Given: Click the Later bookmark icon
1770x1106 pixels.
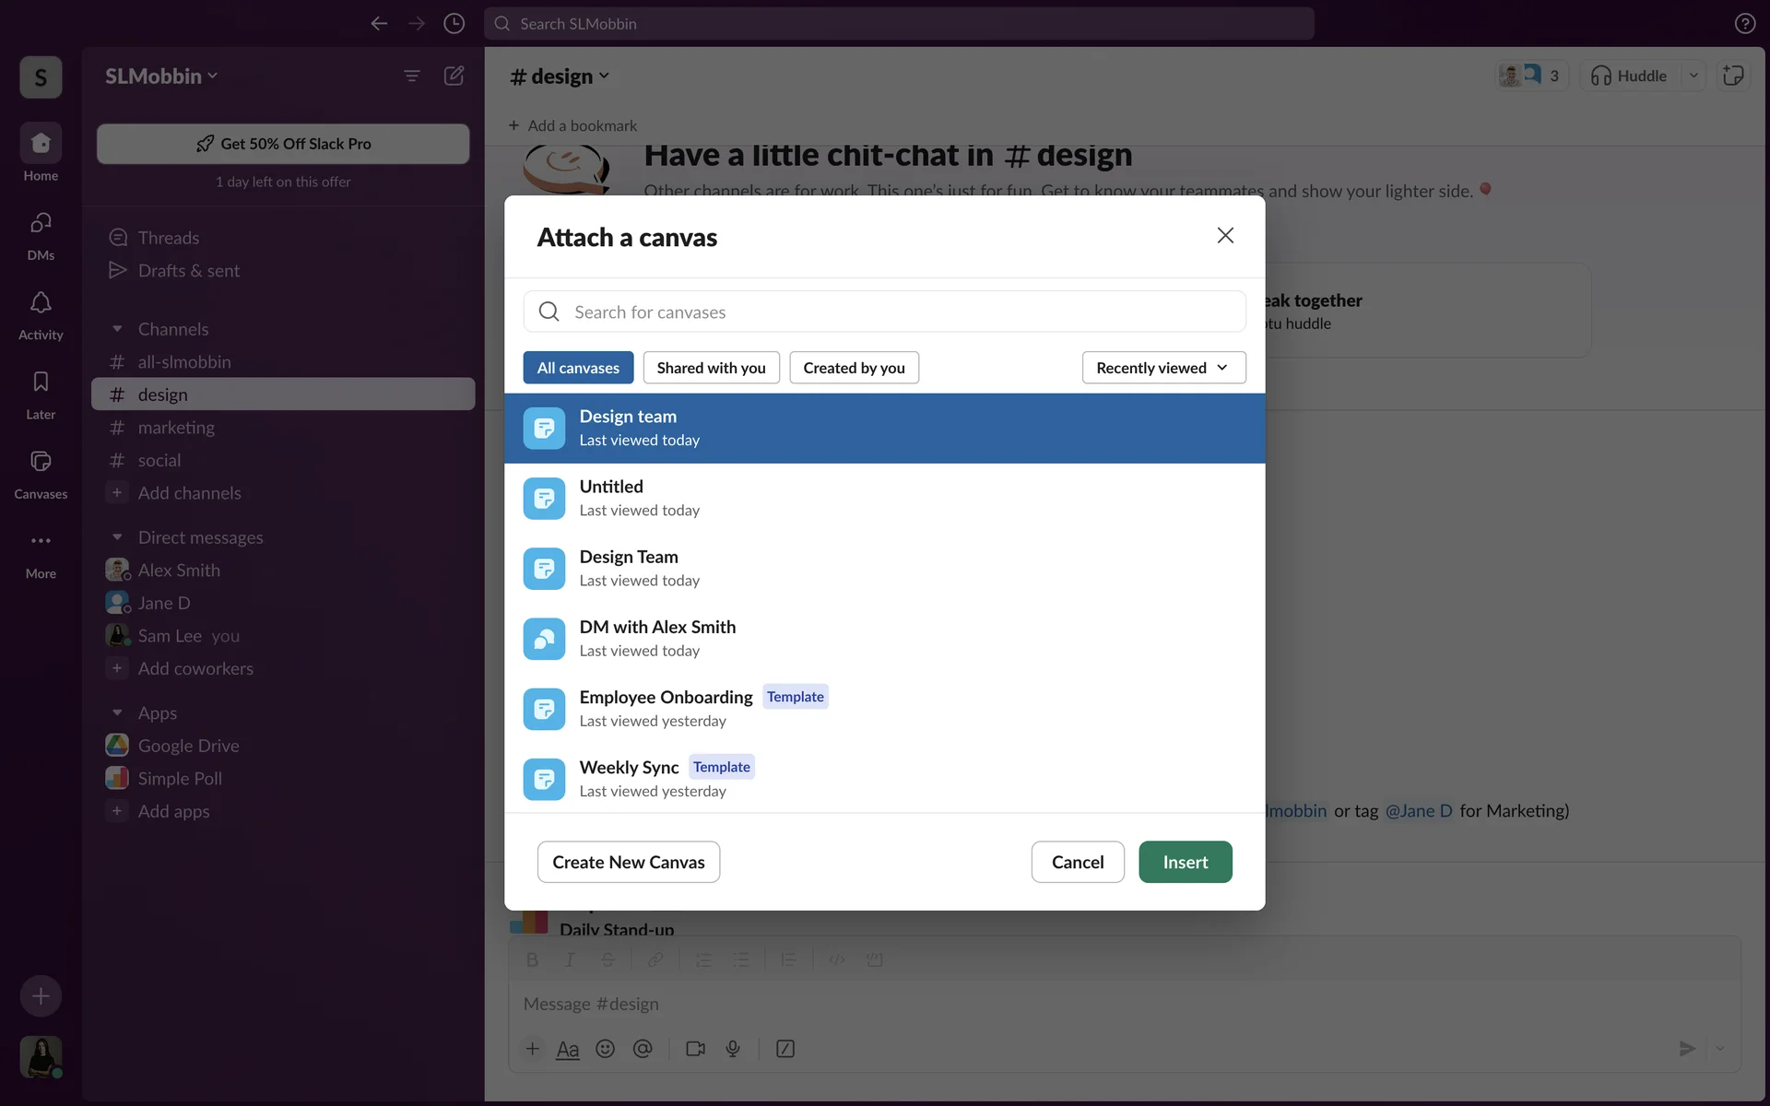Looking at the screenshot, I should click(41, 382).
